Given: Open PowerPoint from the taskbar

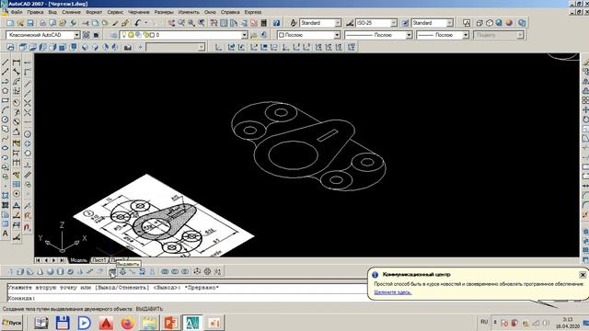Looking at the screenshot, I should [170, 323].
